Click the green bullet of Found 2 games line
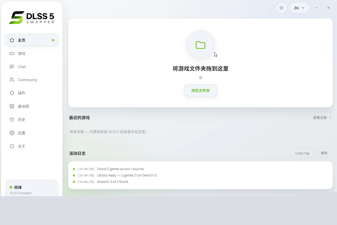Screen dimensions: 337x225 [74, 169]
